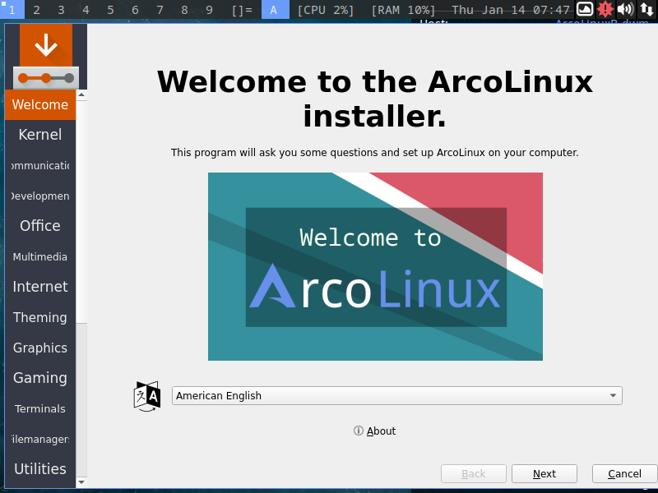
Task: Click the []= layout symbol in bar
Action: (x=242, y=10)
